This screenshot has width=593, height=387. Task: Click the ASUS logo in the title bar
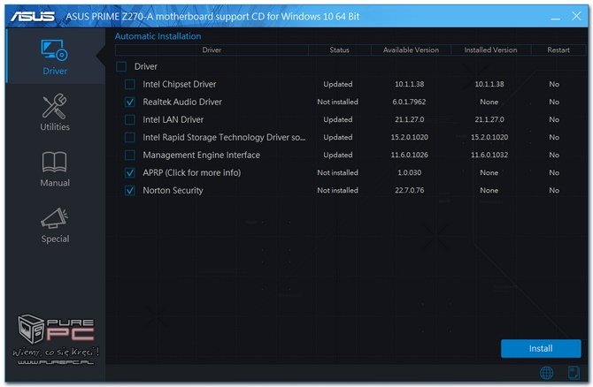[x=33, y=16]
